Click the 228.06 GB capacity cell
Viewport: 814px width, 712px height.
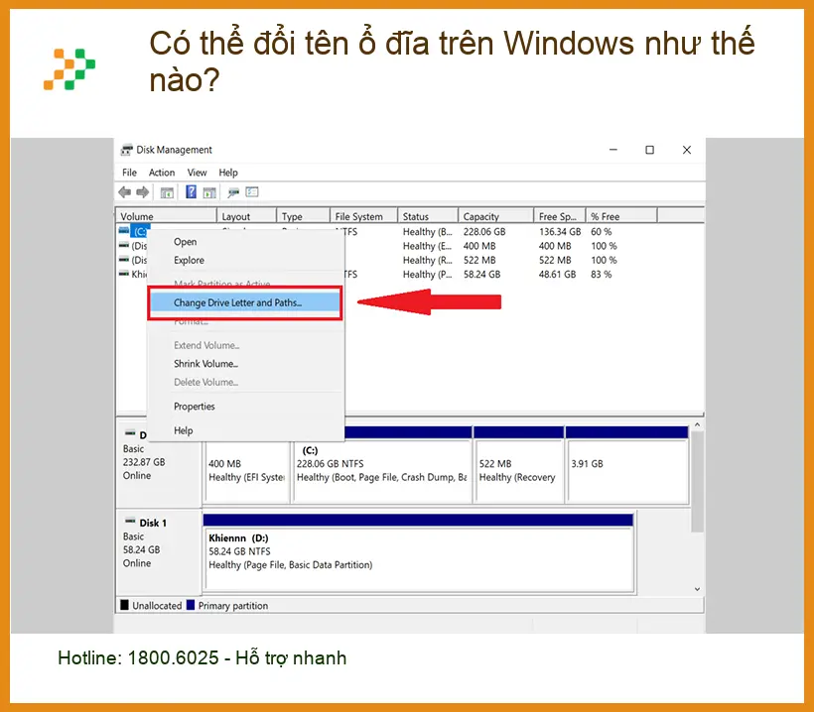pyautogui.click(x=484, y=232)
